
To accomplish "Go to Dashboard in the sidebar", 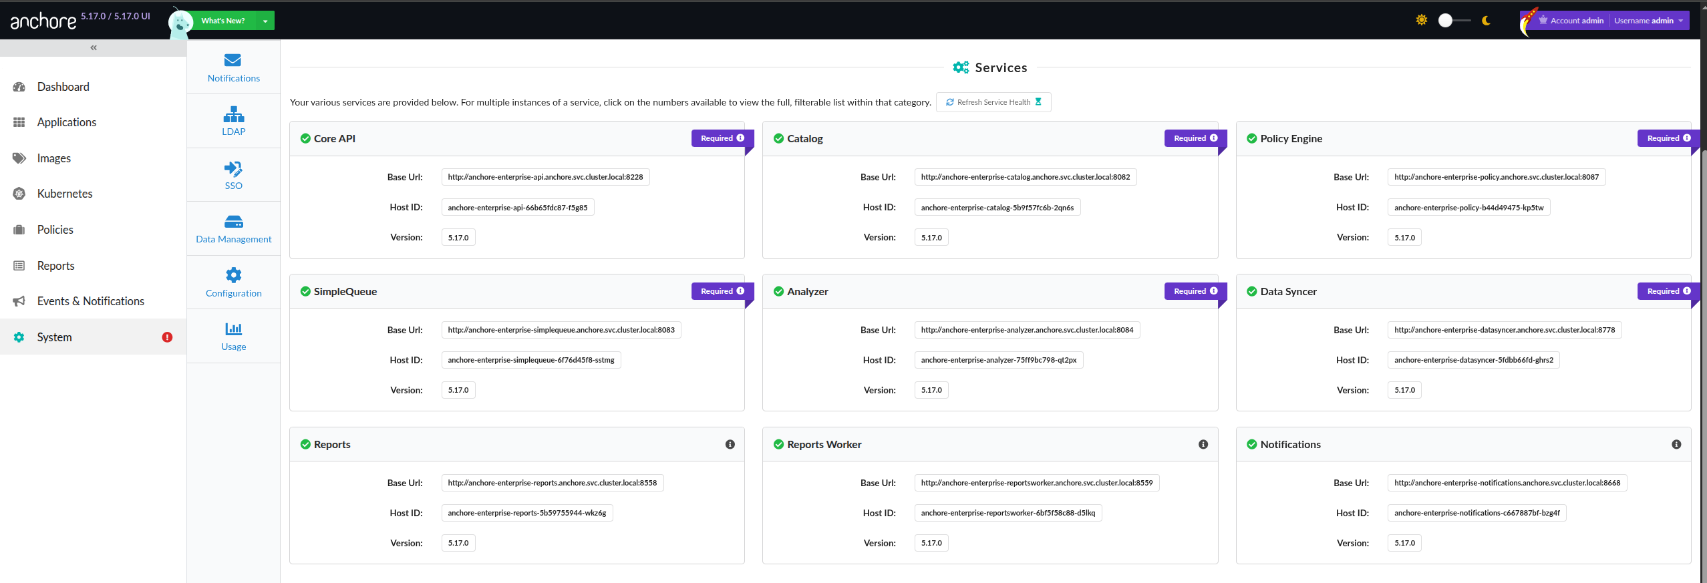I will [63, 87].
